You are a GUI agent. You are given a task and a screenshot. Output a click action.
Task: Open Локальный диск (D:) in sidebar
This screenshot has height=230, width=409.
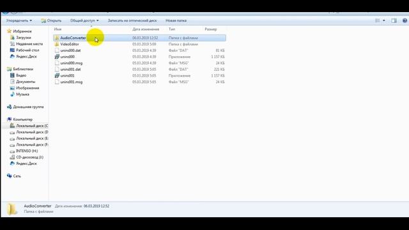[32, 132]
